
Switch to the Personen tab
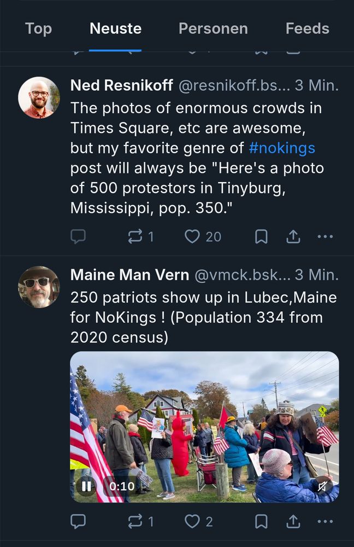point(213,28)
